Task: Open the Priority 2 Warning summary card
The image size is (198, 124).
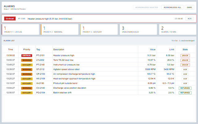Action: pyautogui.click(x=60, y=29)
